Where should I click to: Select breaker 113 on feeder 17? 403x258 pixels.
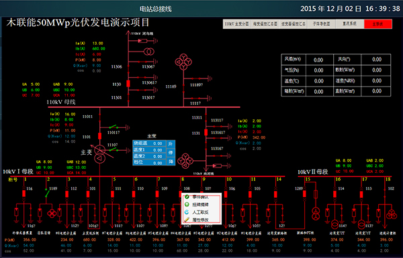pyautogui.click(x=361, y=194)
